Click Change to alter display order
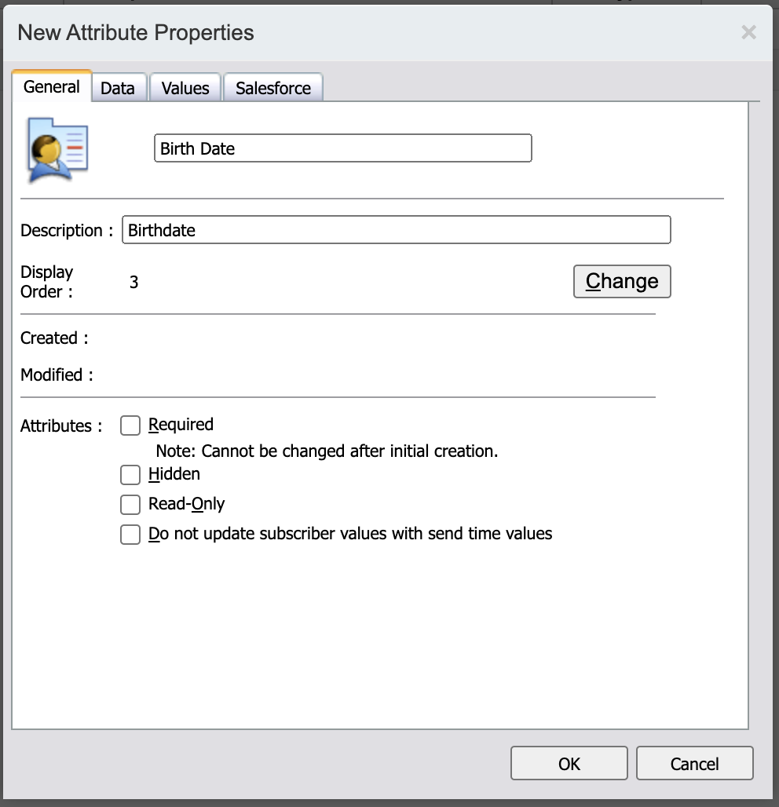Screen dimensions: 779x807 [622, 281]
